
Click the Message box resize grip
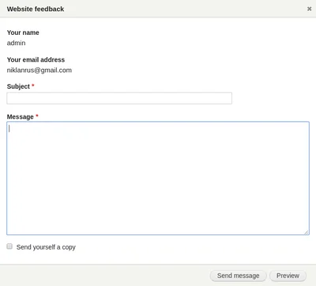tap(307, 232)
